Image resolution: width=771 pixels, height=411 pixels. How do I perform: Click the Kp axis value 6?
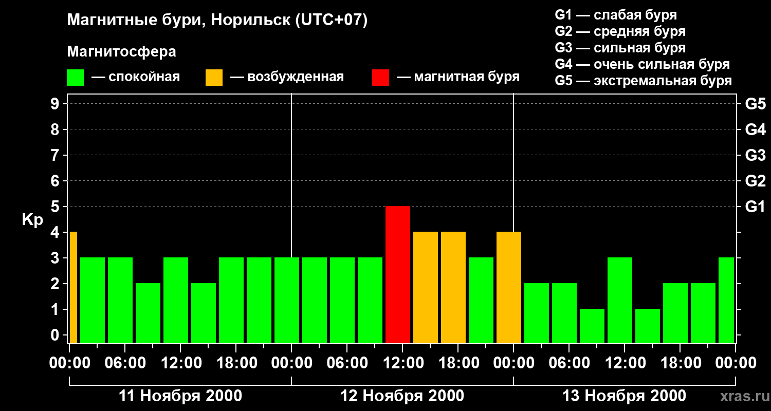56,181
